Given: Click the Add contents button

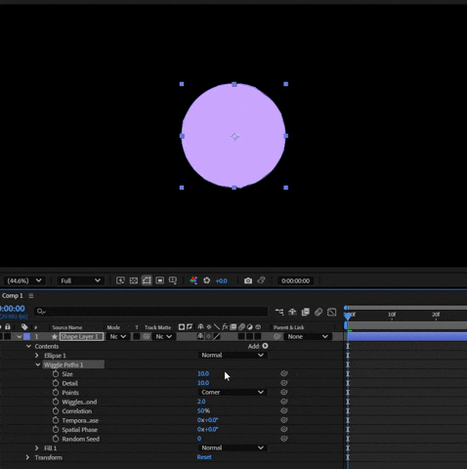Looking at the screenshot, I should 265,346.
